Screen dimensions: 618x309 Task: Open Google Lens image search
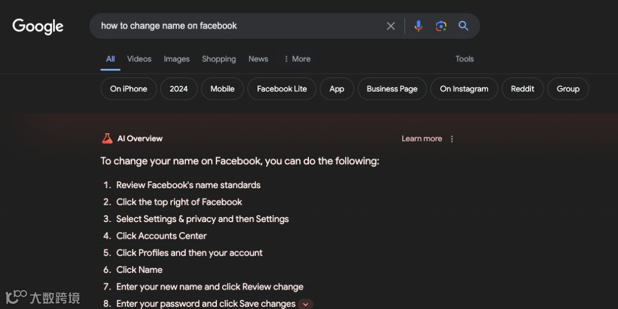pos(441,26)
